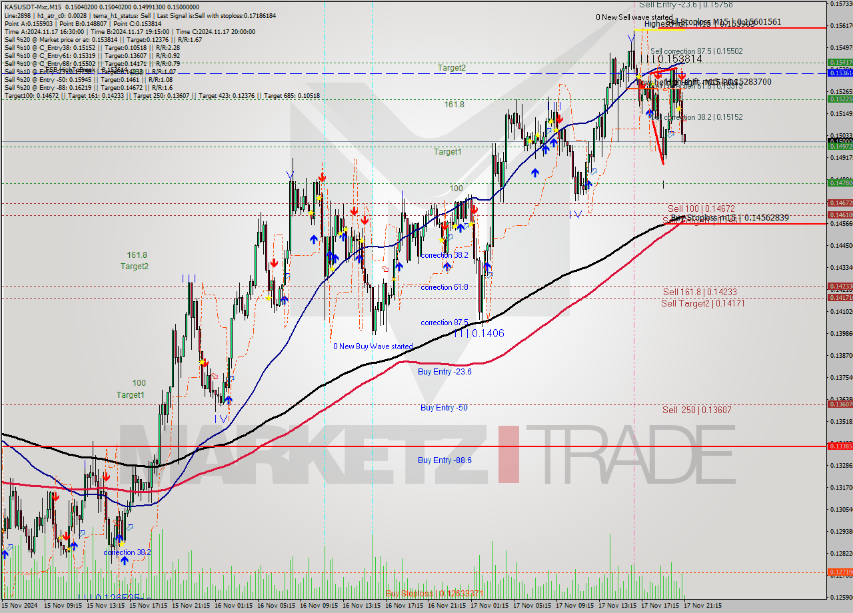Click the '0 New Sell wave started' label
853x613 pixels.
click(634, 17)
